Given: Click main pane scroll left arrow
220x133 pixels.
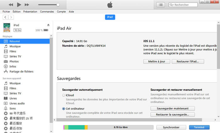Looking at the screenshot, I should [x=55, y=120].
